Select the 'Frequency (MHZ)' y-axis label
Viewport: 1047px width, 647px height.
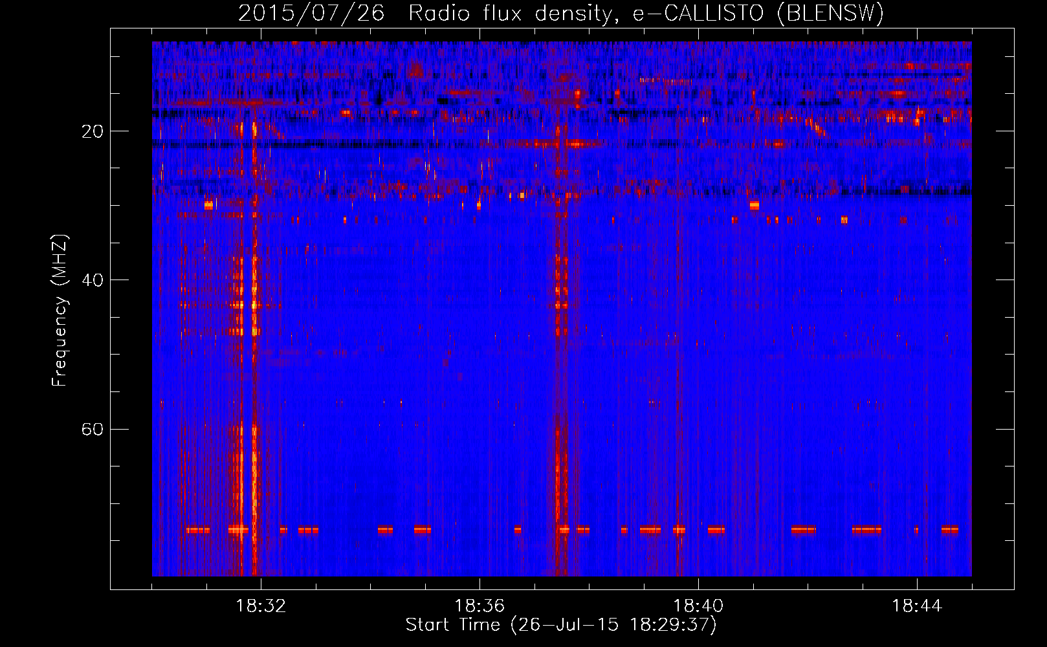coord(60,311)
